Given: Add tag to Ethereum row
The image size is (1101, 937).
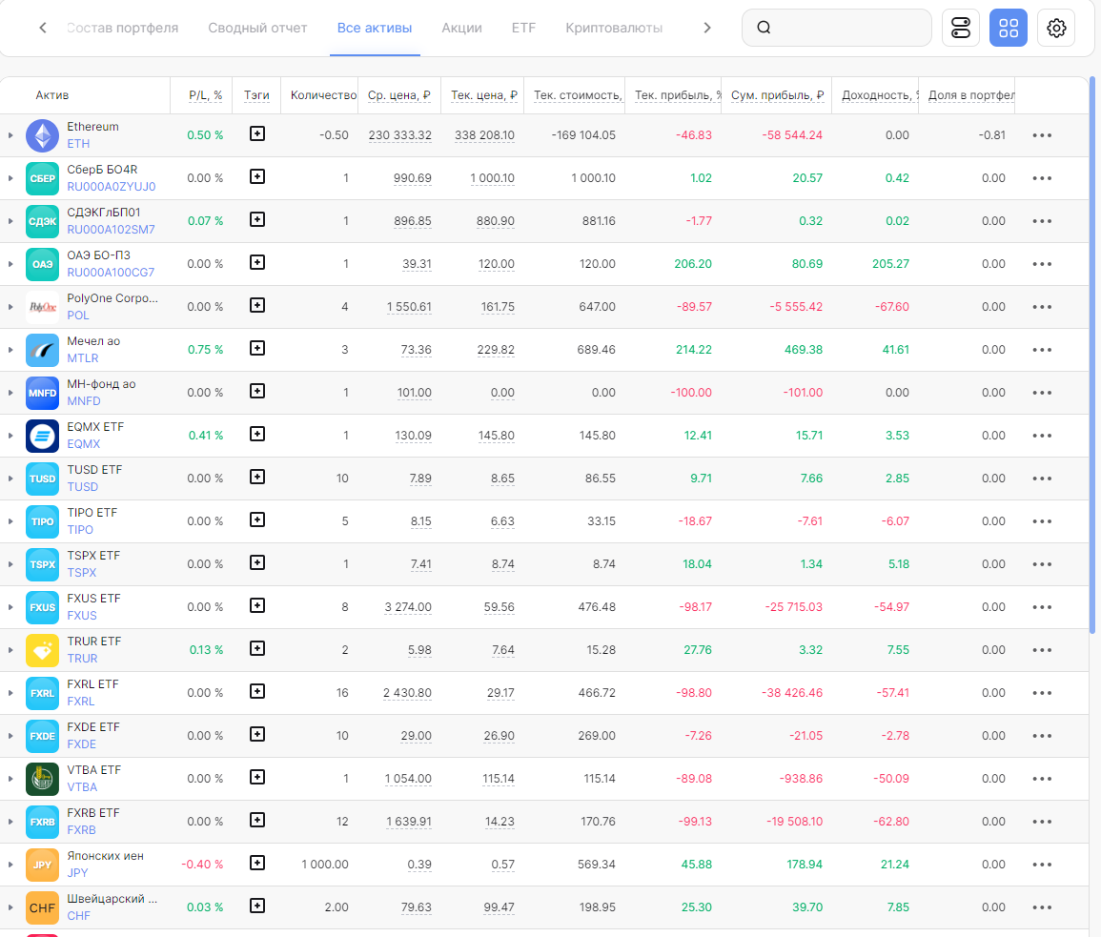Looking at the screenshot, I should click(x=257, y=133).
